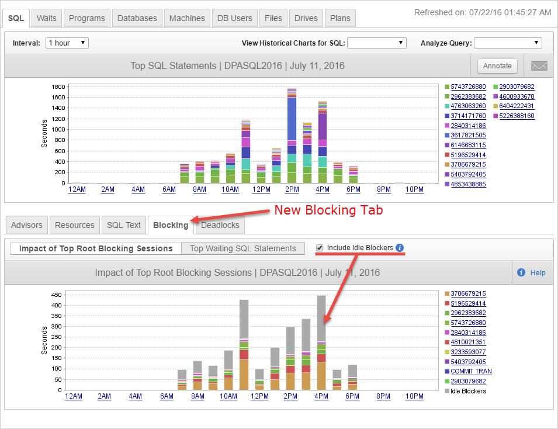This screenshot has width=558, height=429.
Task: Click 12AM label on top chart axis
Action: coord(77,189)
